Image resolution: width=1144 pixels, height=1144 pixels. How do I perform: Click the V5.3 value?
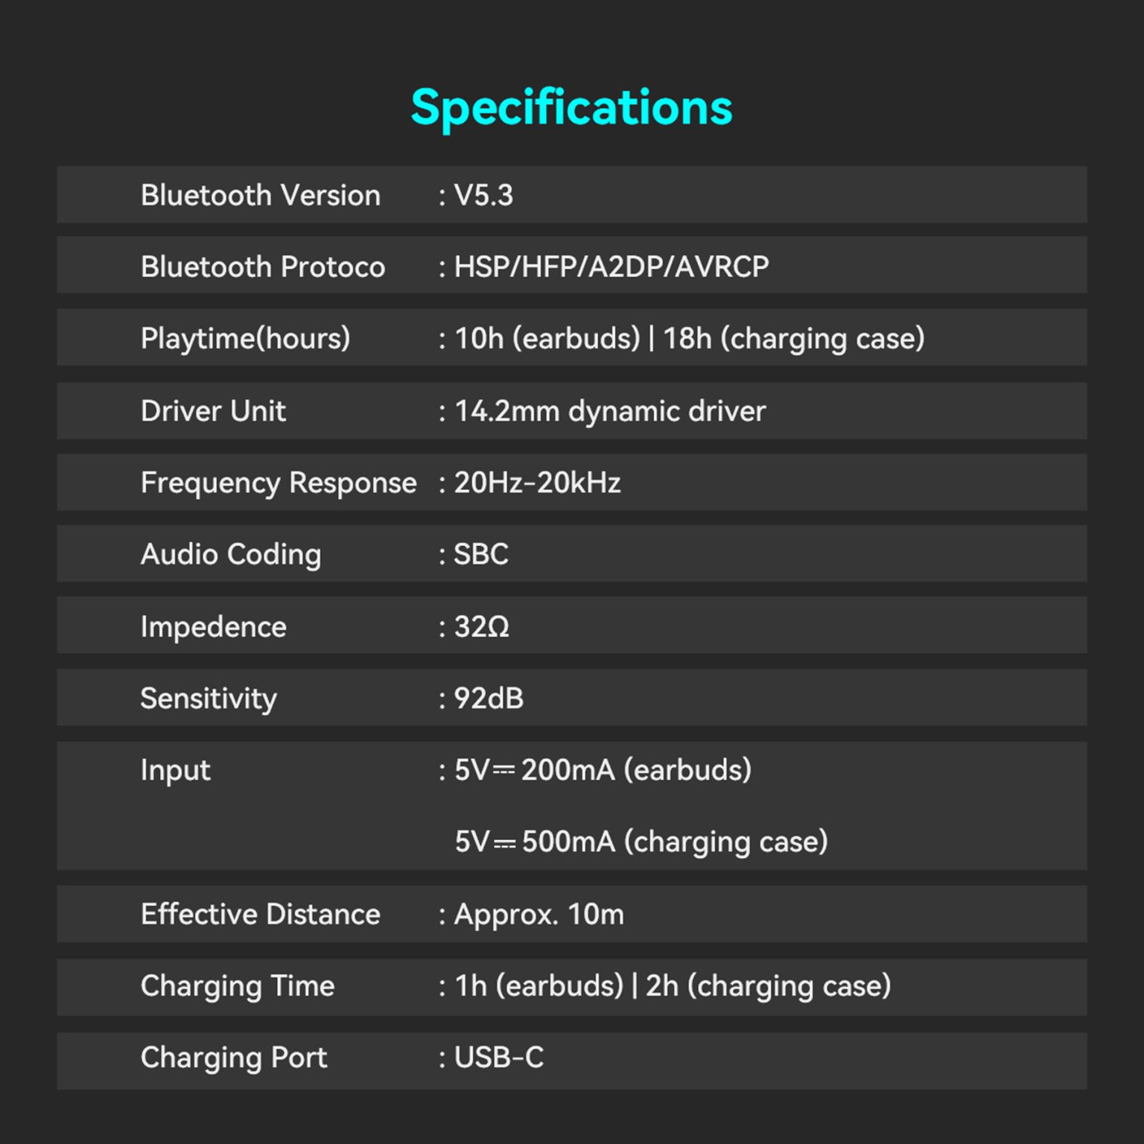pos(483,195)
